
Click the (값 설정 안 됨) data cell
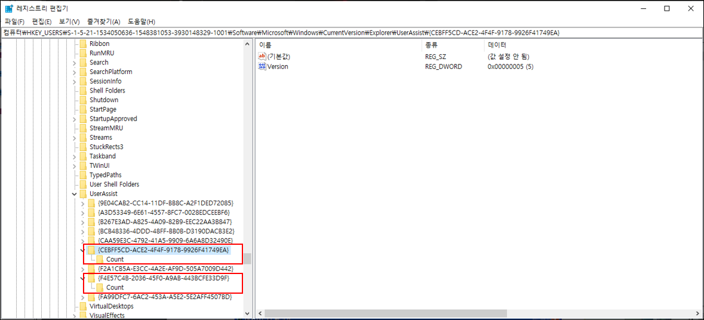pos(508,57)
